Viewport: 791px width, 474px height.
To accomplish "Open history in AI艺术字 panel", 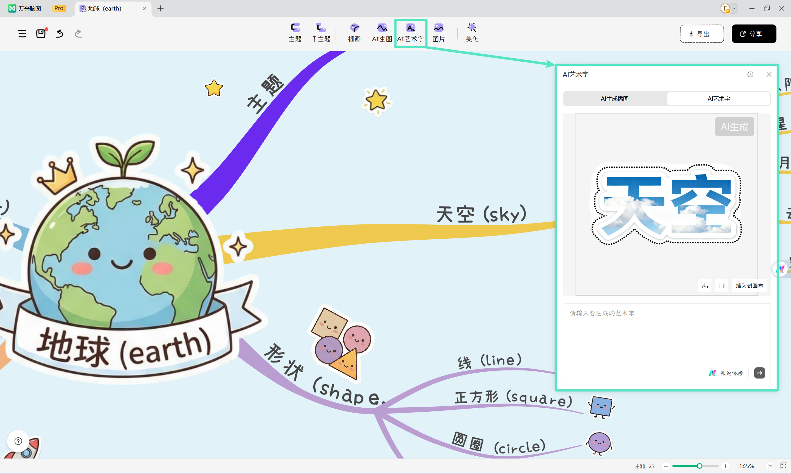I will [750, 74].
